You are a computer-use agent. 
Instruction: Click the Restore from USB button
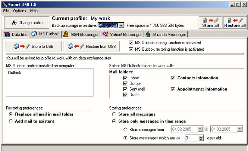[92, 46]
